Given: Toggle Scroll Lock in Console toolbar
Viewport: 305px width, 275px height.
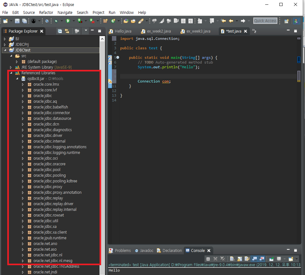Looking at the screenshot, I should (240, 259).
